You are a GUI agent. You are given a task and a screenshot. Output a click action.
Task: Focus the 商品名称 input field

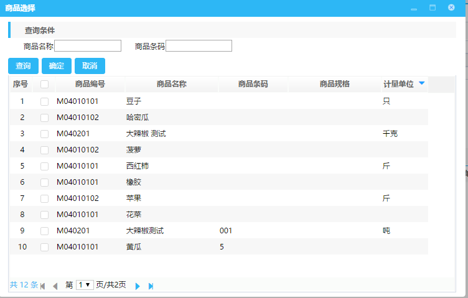click(x=88, y=46)
